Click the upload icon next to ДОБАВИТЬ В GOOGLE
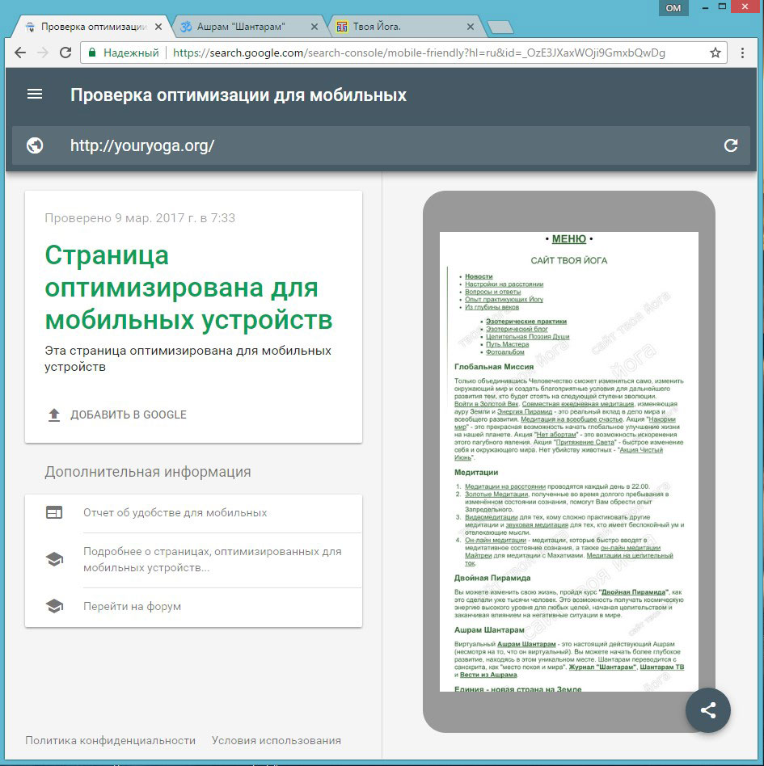The image size is (764, 766). (x=54, y=415)
